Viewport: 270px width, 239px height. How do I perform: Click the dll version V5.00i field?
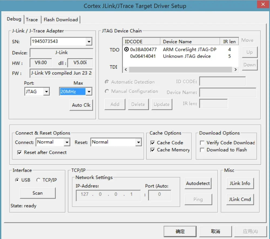pyautogui.click(x=80, y=63)
